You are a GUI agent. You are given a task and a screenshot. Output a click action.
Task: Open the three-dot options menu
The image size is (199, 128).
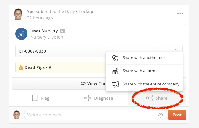coord(180,13)
